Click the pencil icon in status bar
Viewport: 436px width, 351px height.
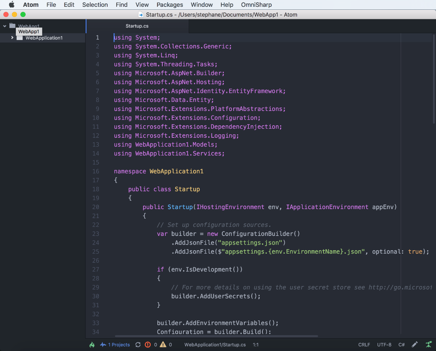[414, 345]
